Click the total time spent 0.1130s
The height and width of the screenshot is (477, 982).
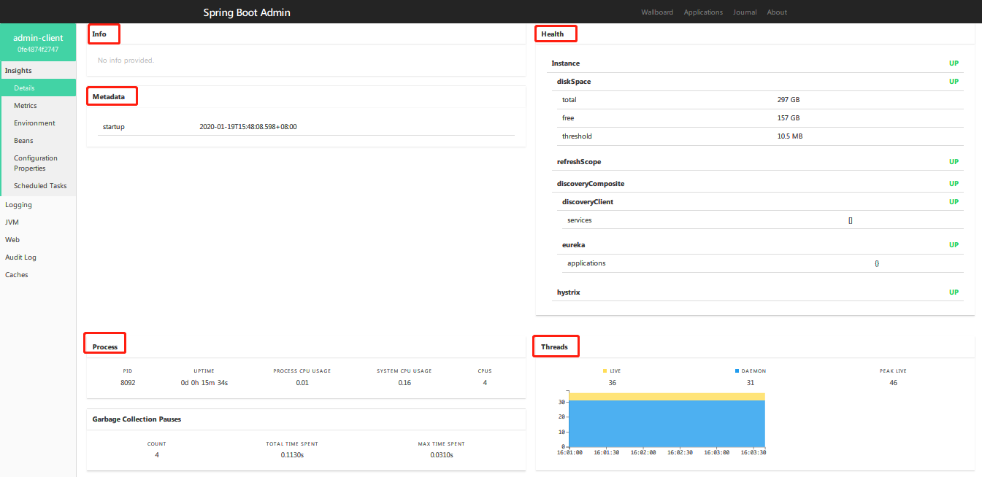click(292, 455)
